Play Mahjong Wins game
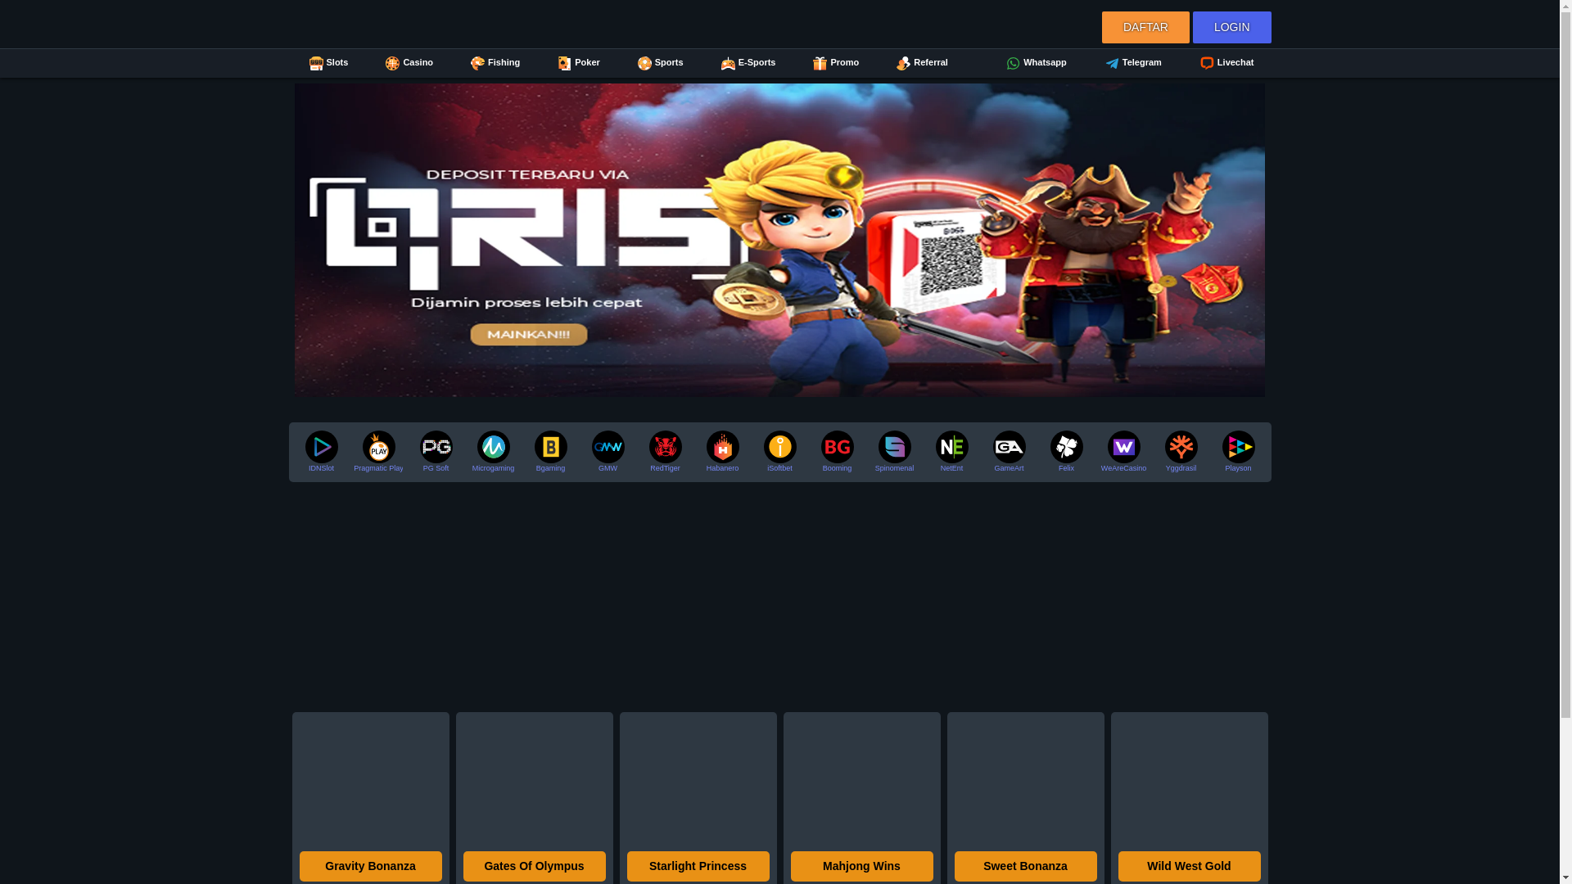The width and height of the screenshot is (1572, 884). (861, 866)
